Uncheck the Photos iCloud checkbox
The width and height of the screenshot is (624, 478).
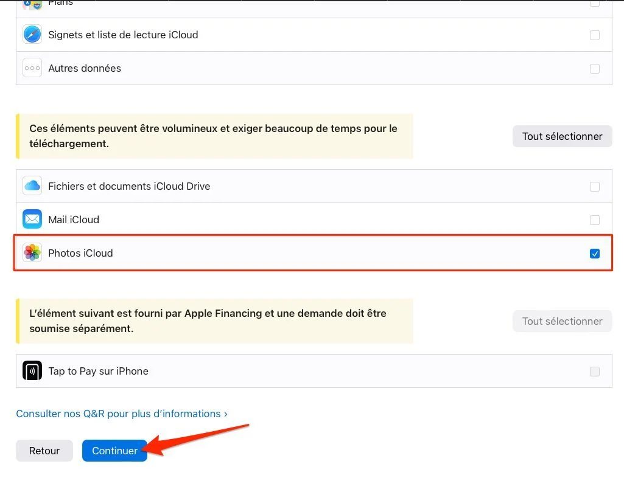(x=595, y=254)
